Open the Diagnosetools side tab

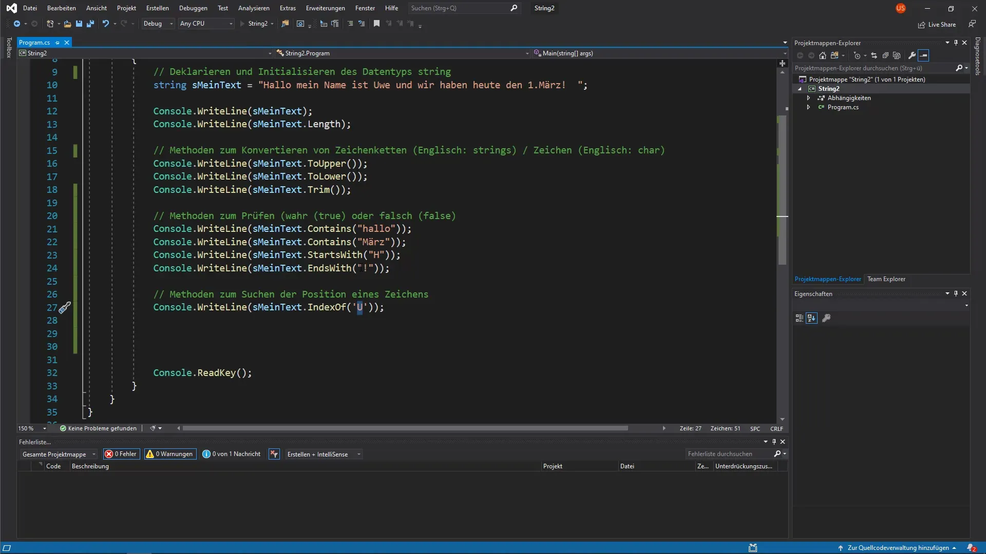click(x=978, y=56)
